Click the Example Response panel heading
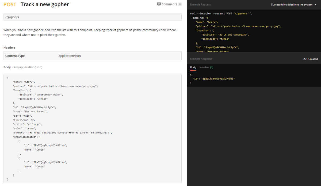Viewport: 321px width, 186px height. tap(201, 59)
